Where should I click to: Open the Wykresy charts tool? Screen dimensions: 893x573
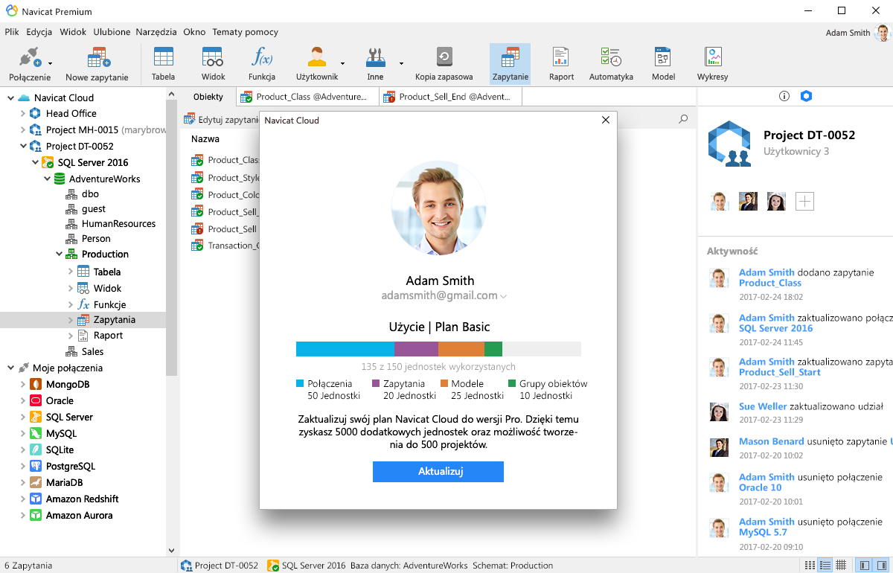coord(713,64)
